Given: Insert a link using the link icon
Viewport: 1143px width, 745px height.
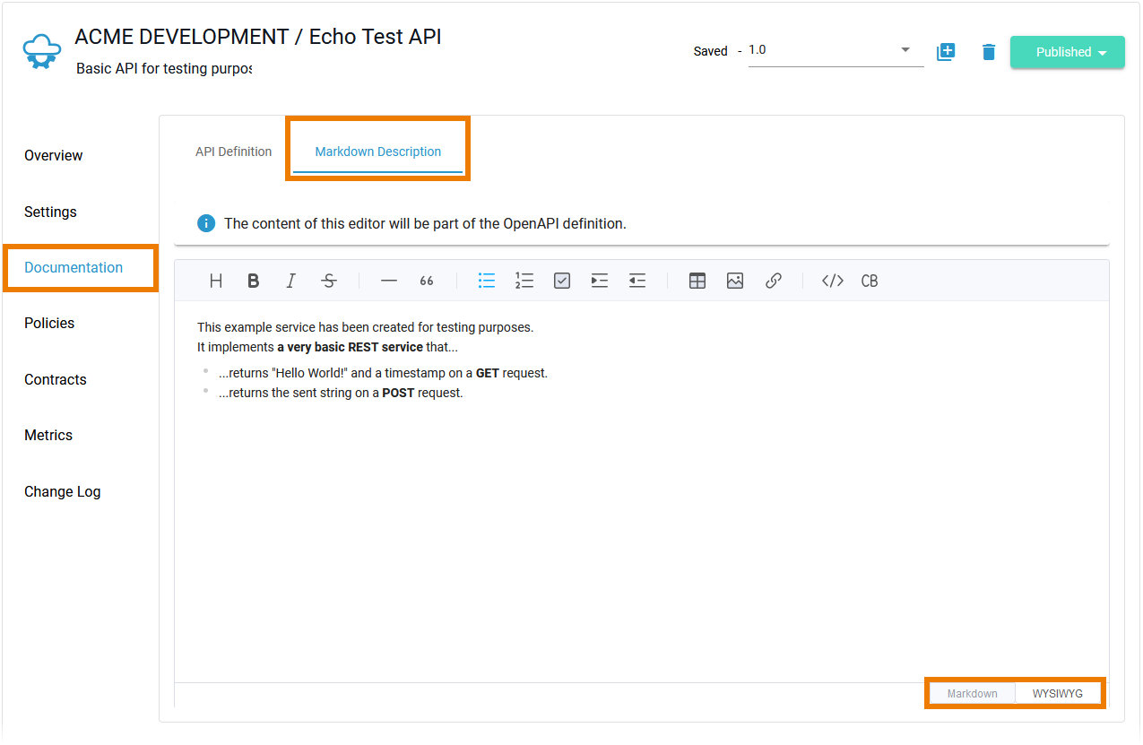Looking at the screenshot, I should click(774, 281).
